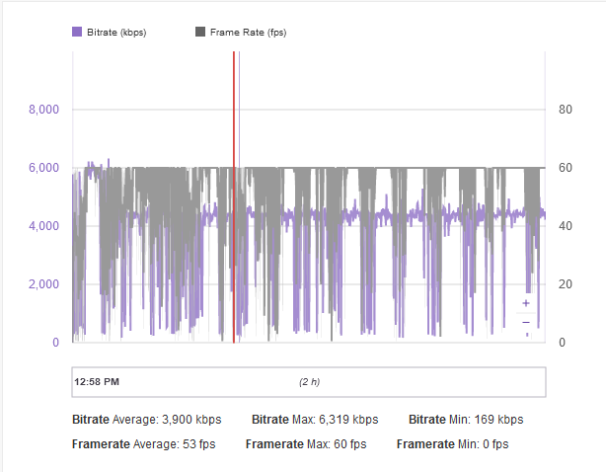Toggle the Bitrate (kbps) series label
The height and width of the screenshot is (472, 606).
point(115,33)
